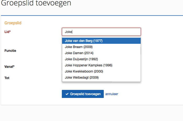Click the Functie field label
The width and height of the screenshot is (183, 121).
coord(10,51)
